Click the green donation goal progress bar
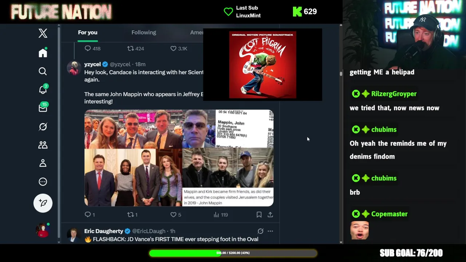 (233, 253)
